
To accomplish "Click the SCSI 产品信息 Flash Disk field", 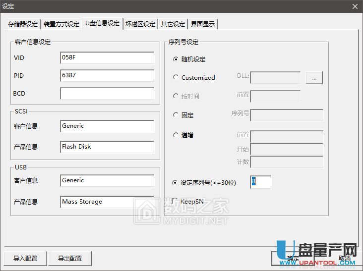I will pyautogui.click(x=107, y=147).
